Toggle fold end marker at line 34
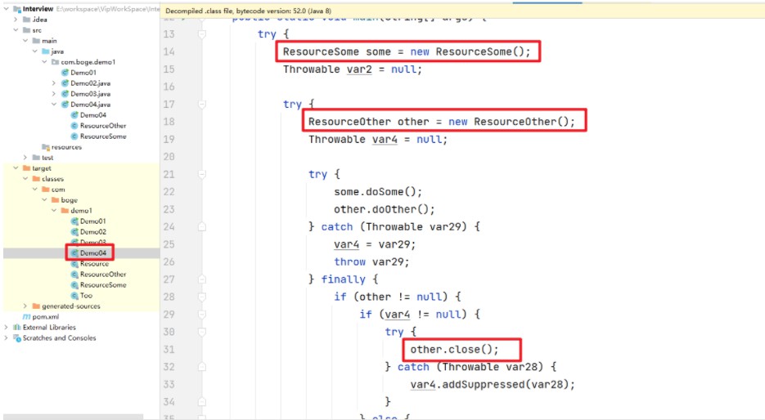 pyautogui.click(x=201, y=402)
